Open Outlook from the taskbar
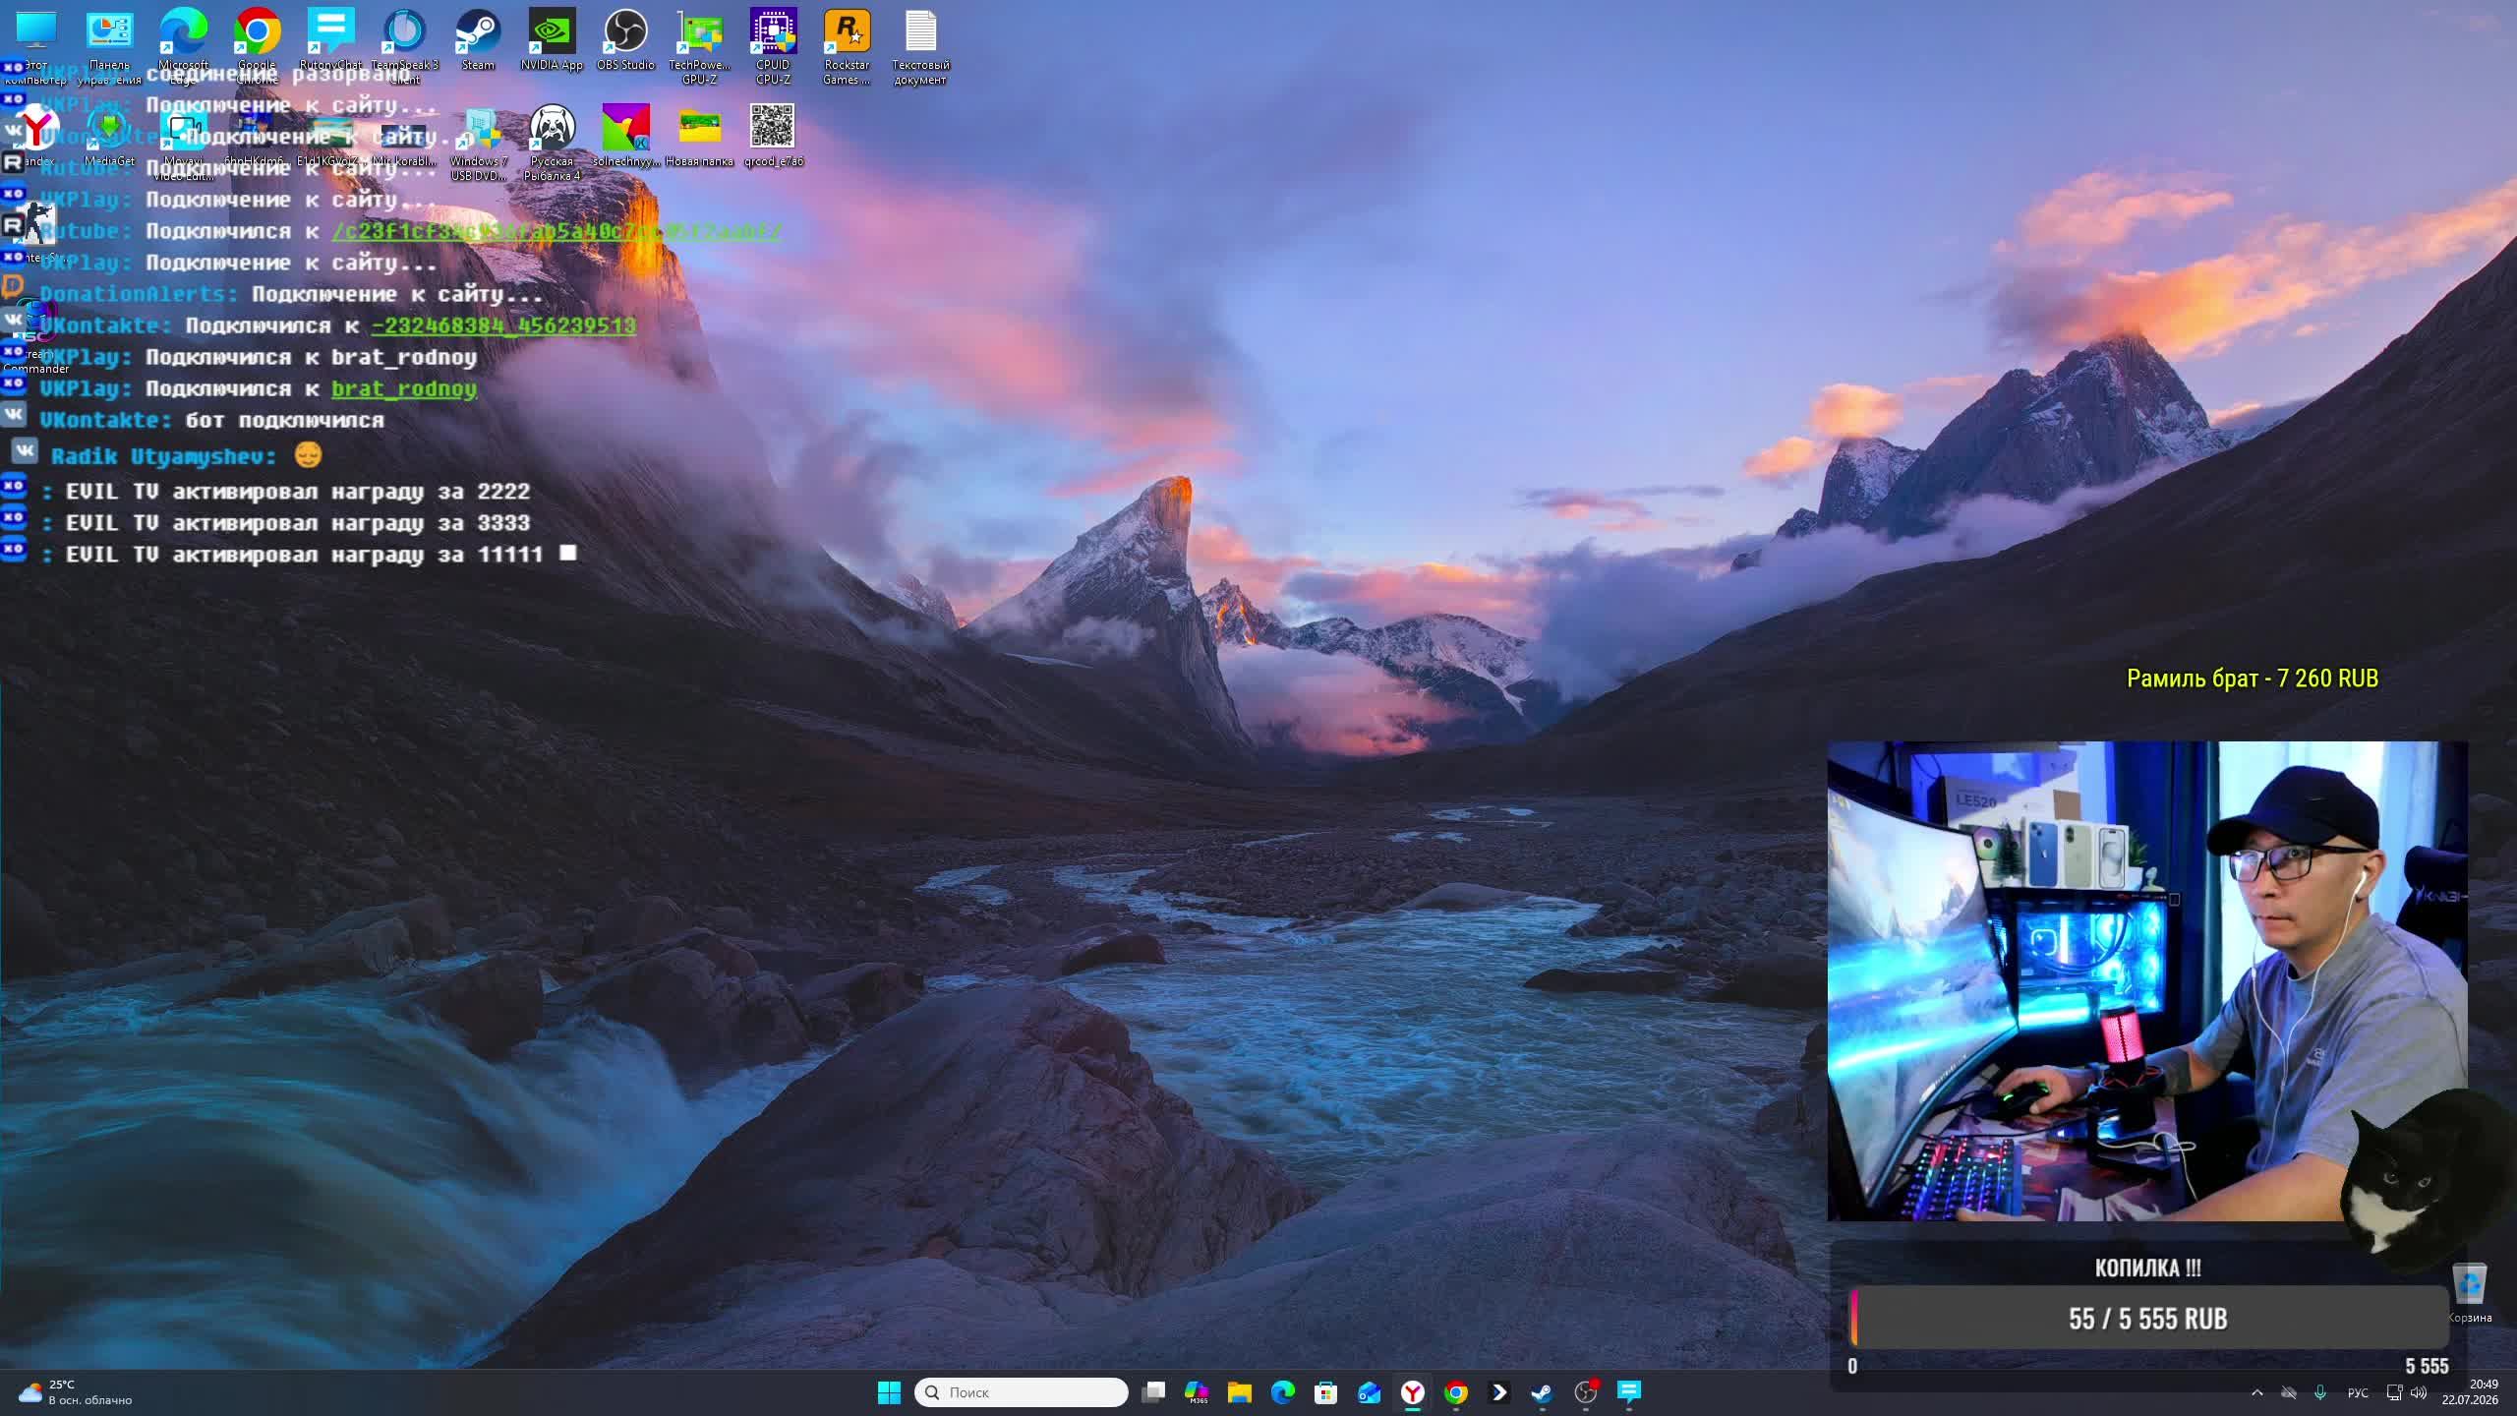Screen dimensions: 2517x1416 pos(1370,1392)
